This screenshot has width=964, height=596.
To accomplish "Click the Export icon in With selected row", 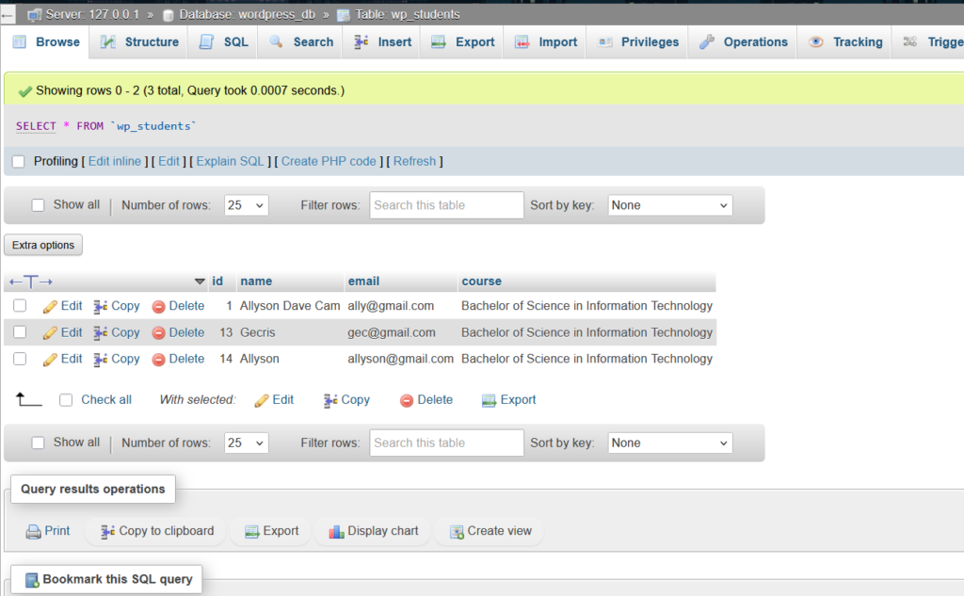I will 489,400.
